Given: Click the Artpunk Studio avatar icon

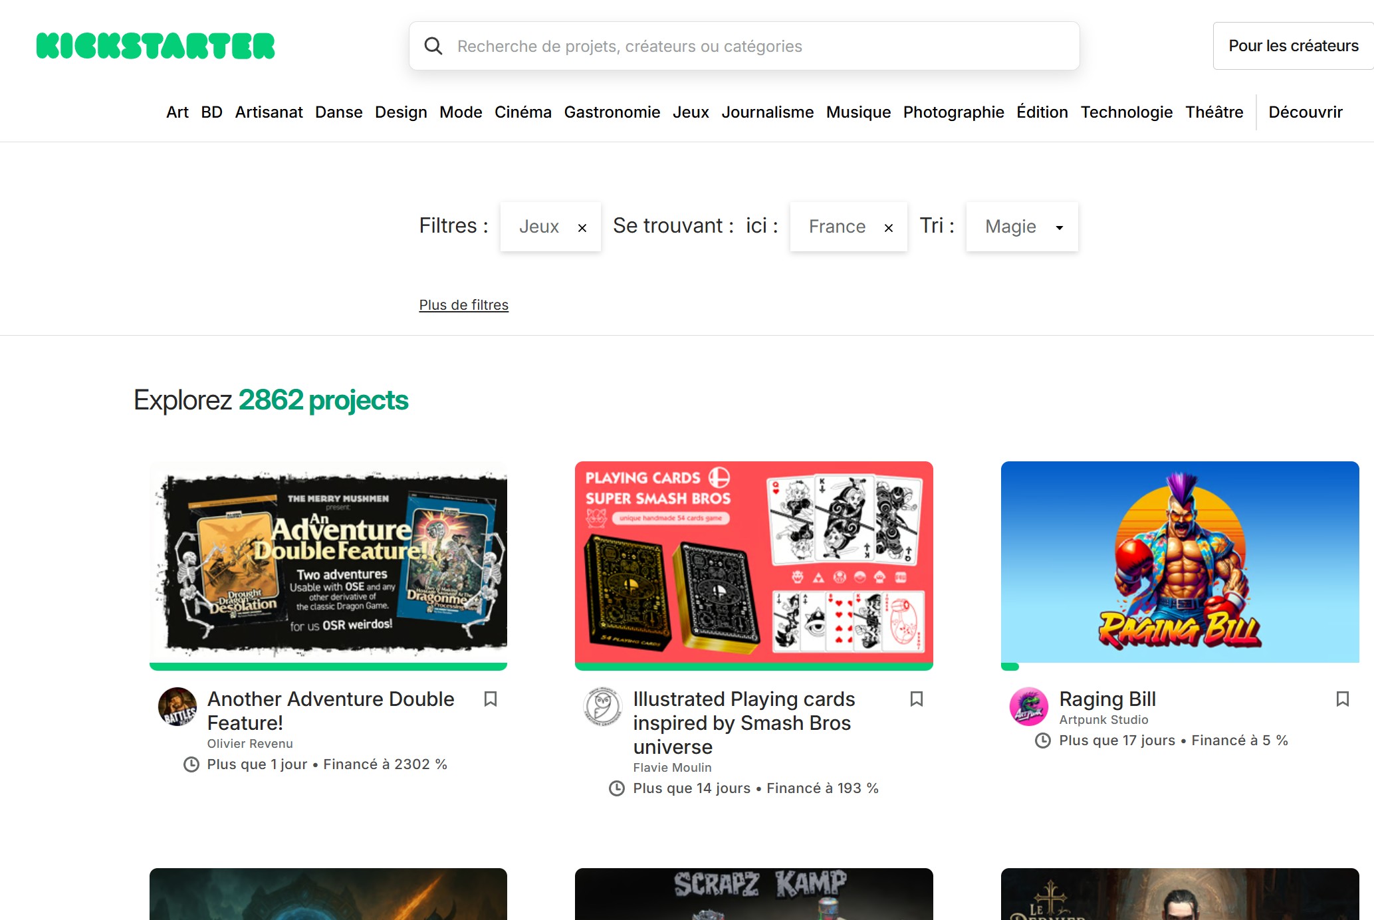Looking at the screenshot, I should [x=1028, y=706].
